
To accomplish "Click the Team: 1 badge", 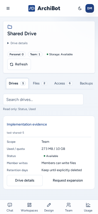I will [x=35, y=54].
